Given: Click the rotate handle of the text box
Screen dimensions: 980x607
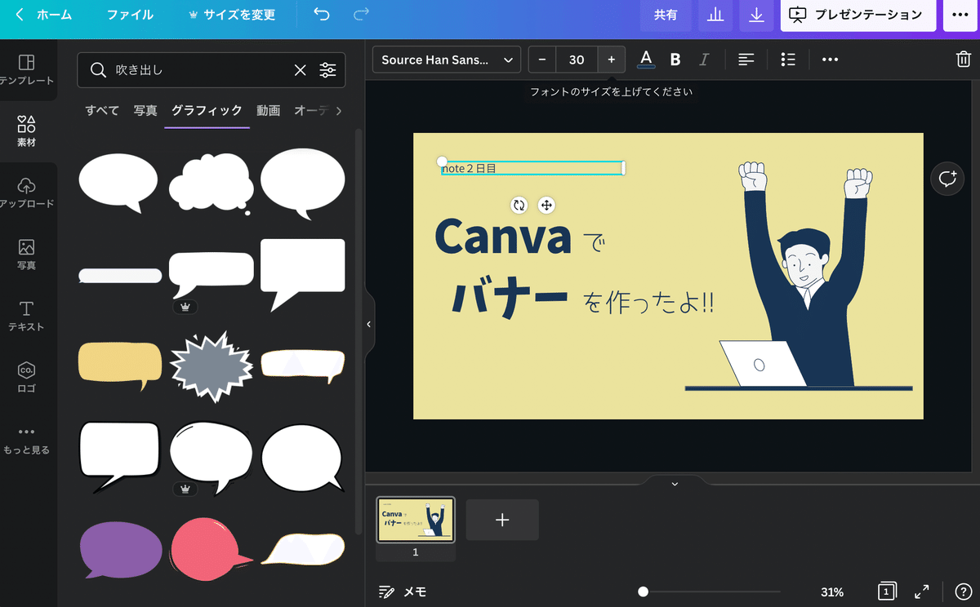Looking at the screenshot, I should [x=519, y=205].
